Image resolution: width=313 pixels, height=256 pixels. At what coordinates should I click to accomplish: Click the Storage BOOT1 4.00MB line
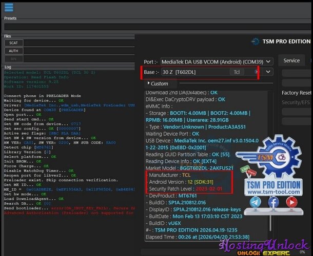click(x=198, y=113)
